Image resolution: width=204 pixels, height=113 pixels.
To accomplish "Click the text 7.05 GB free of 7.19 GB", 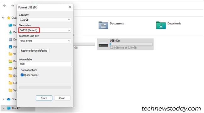I will (123, 48).
